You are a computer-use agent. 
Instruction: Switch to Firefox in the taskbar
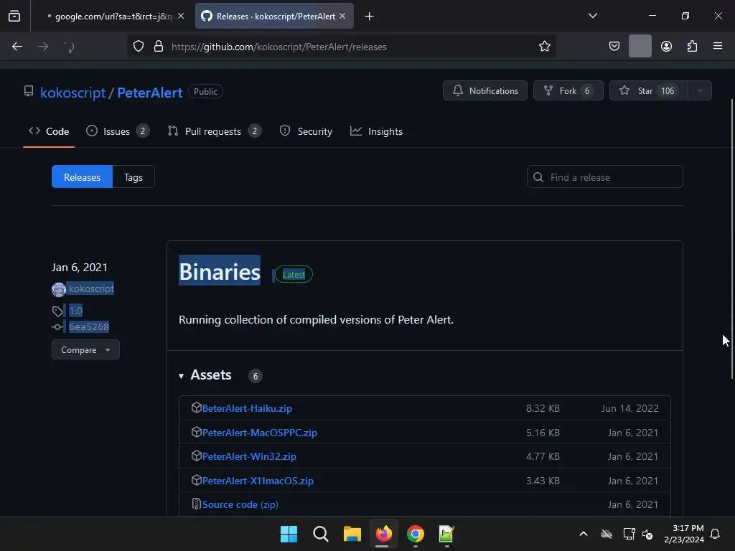[383, 534]
